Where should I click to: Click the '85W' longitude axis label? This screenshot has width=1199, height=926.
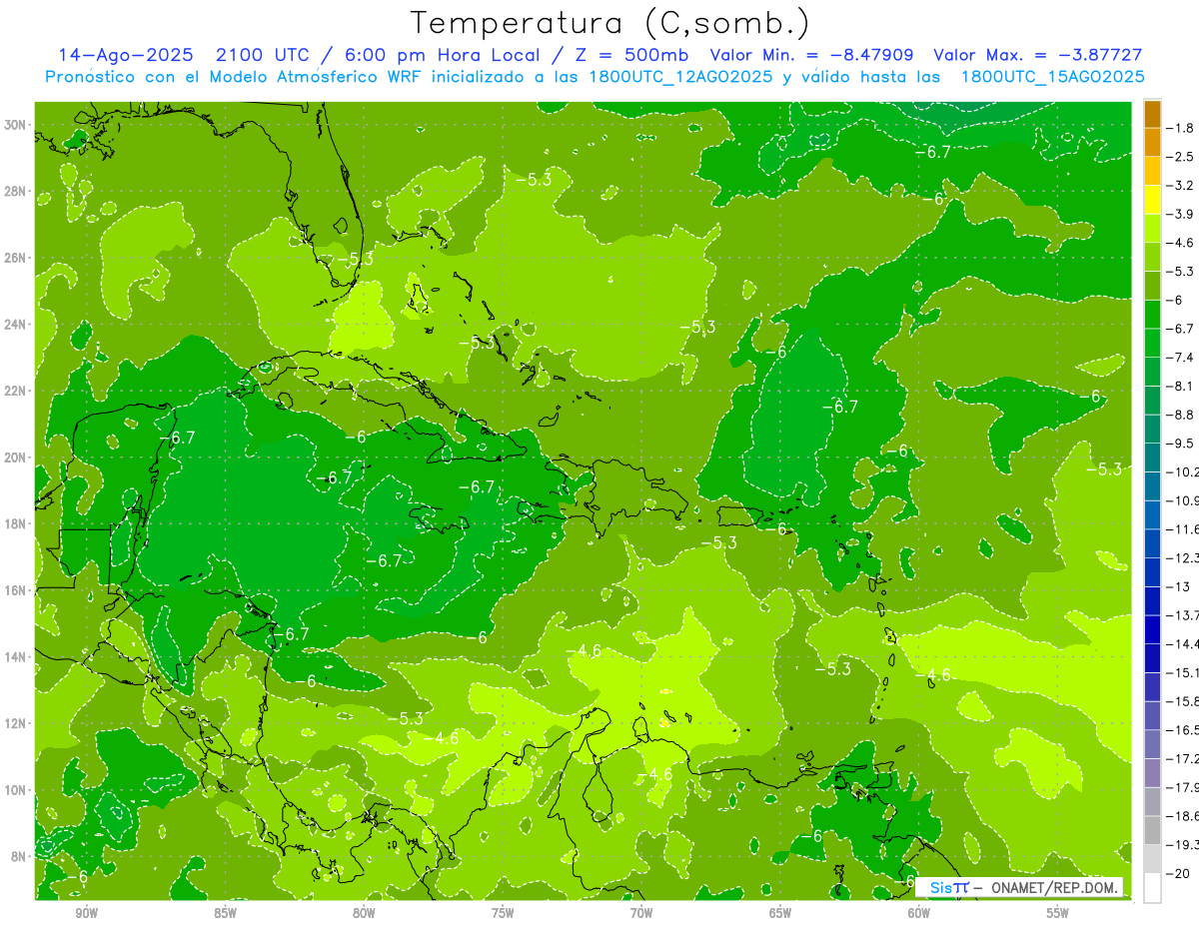[226, 913]
